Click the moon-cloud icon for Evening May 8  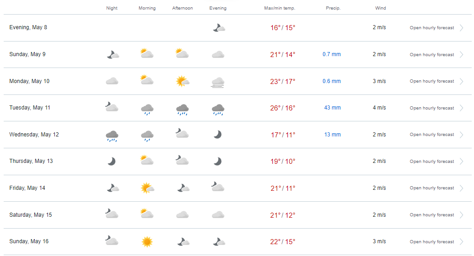219,28
